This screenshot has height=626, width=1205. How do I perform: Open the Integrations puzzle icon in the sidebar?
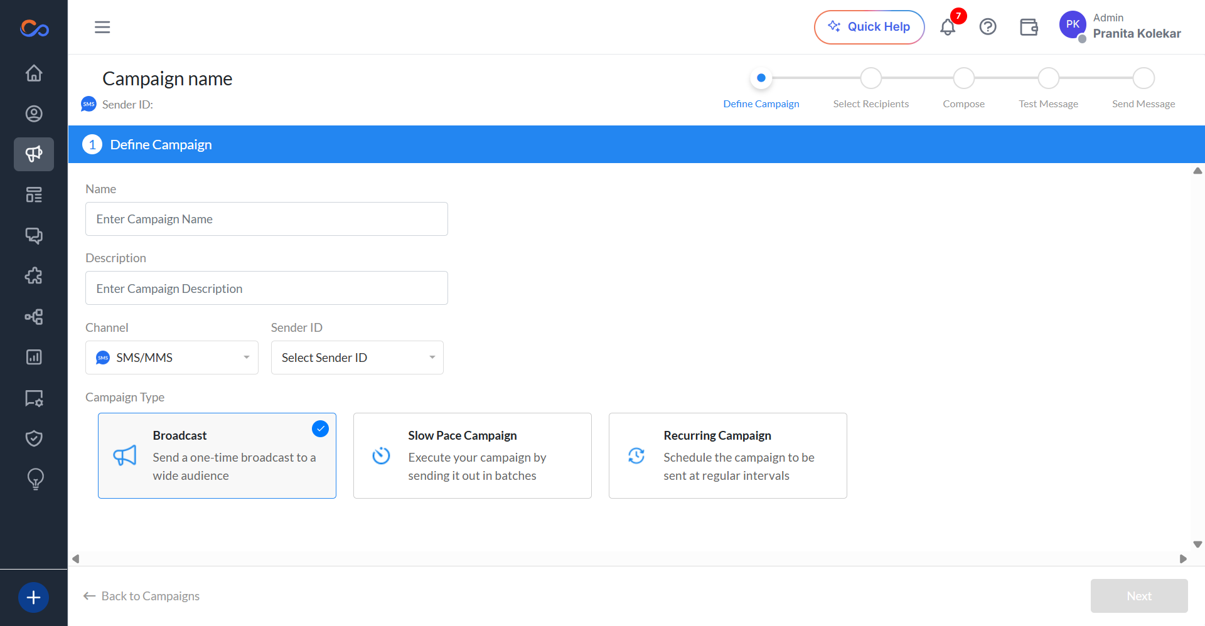tap(34, 276)
